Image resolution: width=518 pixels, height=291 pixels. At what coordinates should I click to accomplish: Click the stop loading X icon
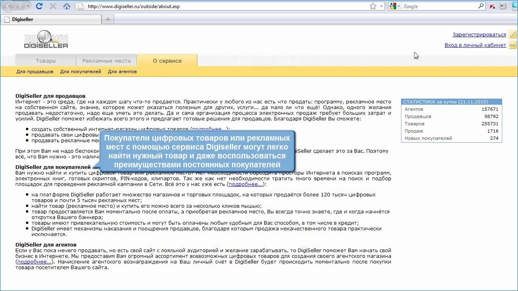(x=53, y=6)
